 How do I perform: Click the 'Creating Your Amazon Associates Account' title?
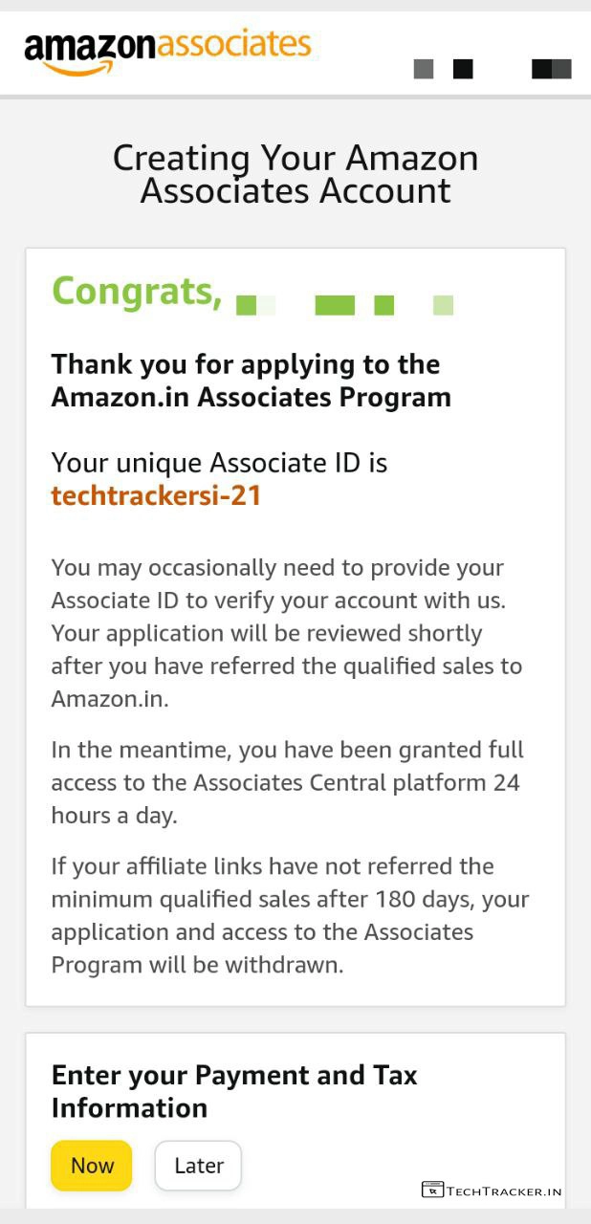pos(295,174)
